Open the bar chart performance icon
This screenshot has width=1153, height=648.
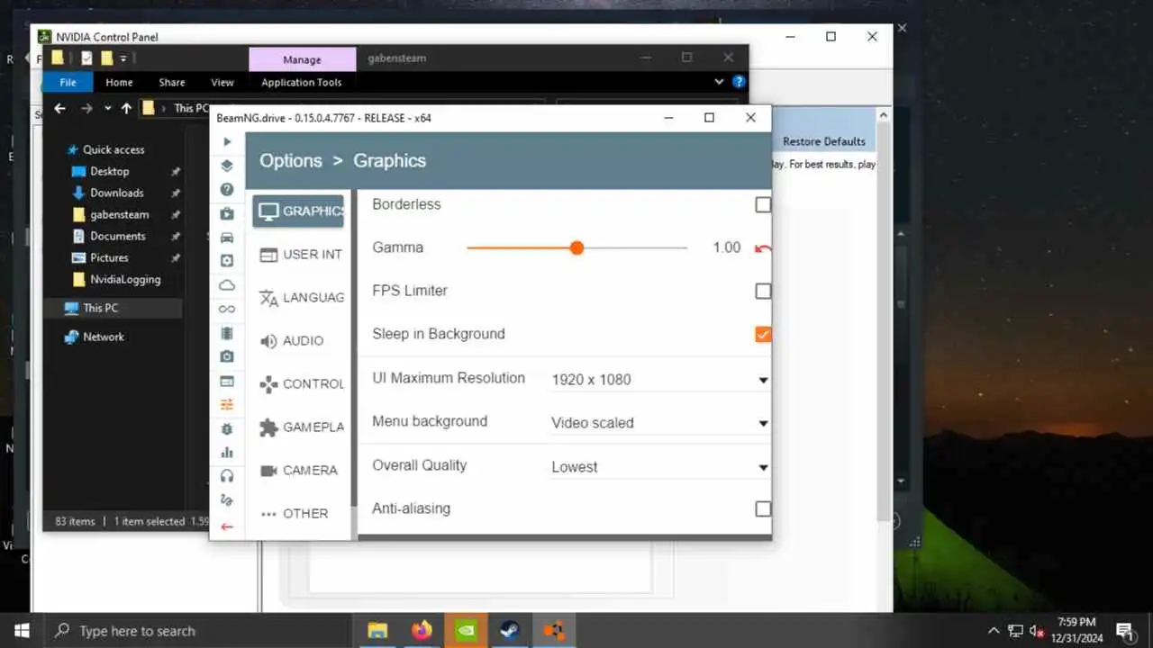pyautogui.click(x=227, y=452)
